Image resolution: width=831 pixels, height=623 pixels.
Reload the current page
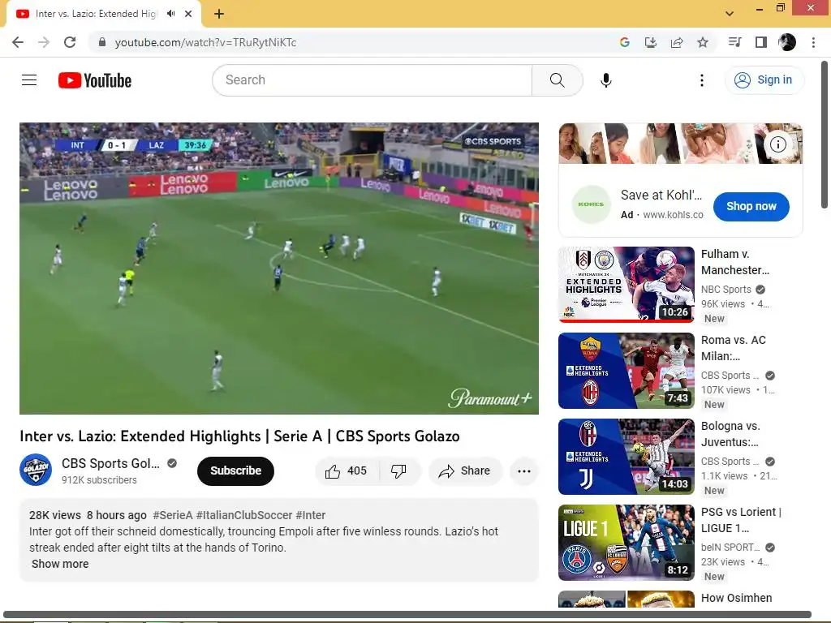coord(70,42)
